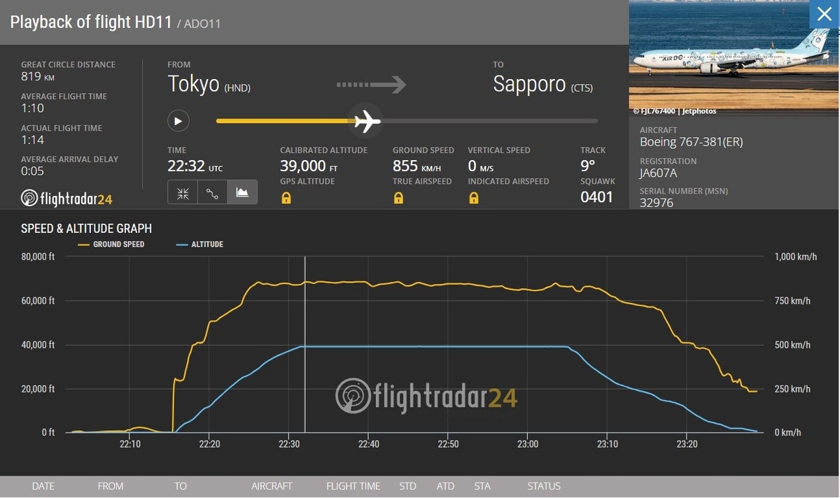Click the ATD column header

coord(445,486)
